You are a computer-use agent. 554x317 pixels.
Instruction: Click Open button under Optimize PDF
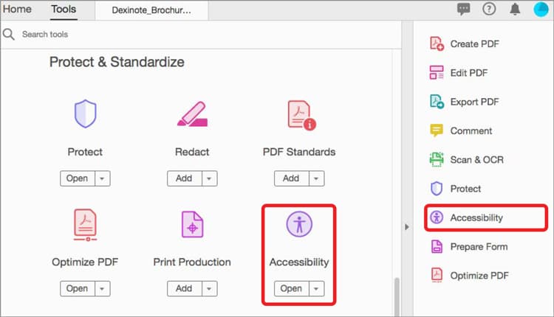[x=77, y=288]
